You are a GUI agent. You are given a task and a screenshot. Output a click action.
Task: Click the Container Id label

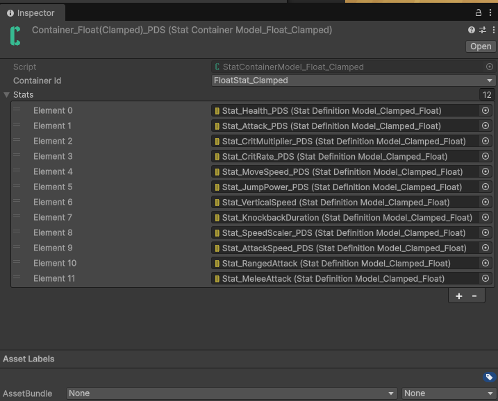pos(38,80)
